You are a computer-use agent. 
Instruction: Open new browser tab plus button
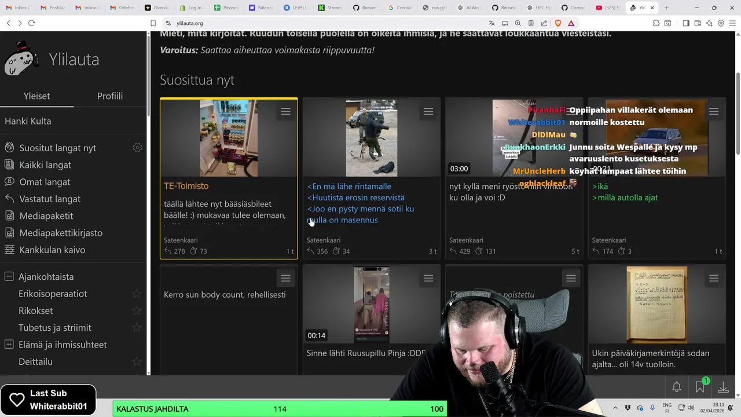pos(666,8)
